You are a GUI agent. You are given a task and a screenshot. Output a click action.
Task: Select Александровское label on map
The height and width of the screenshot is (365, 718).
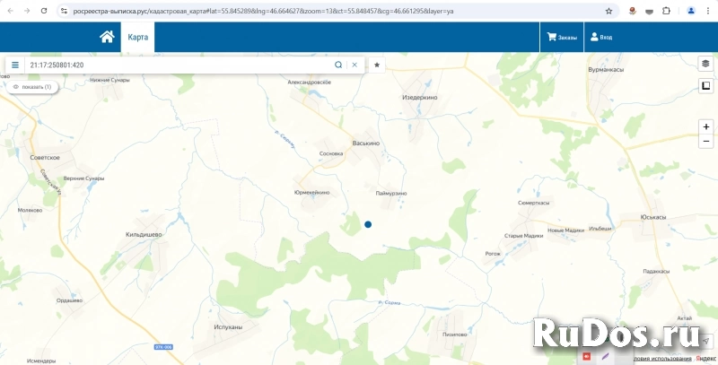tap(309, 83)
